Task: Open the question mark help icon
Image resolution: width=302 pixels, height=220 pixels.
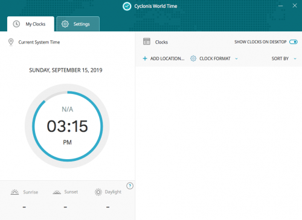Action: (x=130, y=186)
